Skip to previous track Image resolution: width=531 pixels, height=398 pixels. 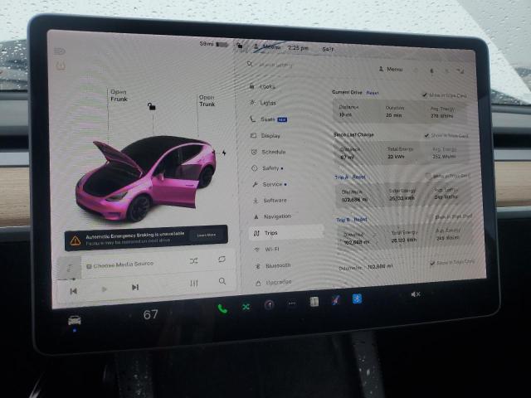point(74,291)
